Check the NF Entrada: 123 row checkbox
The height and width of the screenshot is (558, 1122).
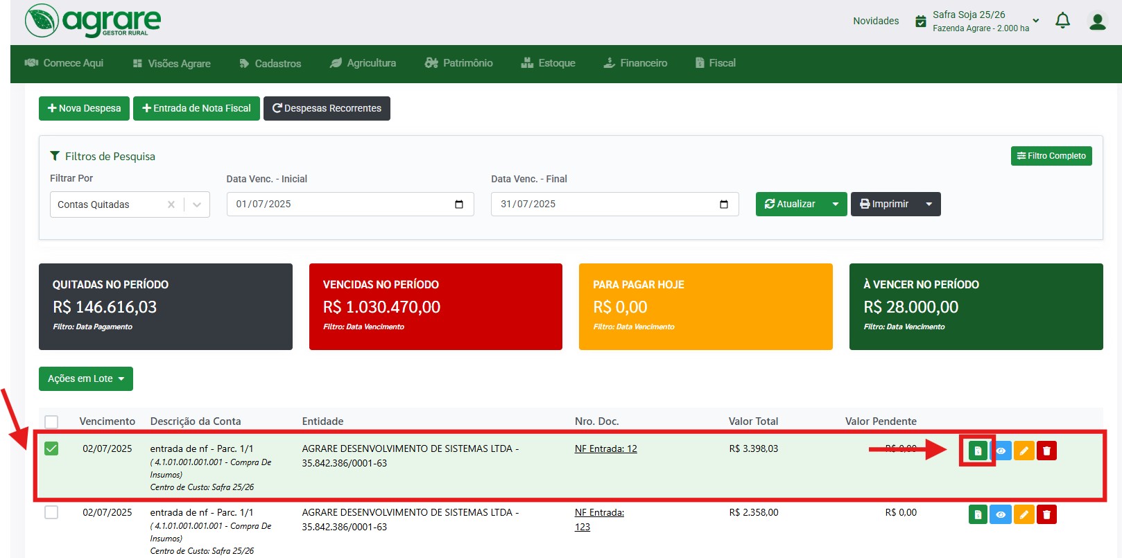click(x=51, y=512)
